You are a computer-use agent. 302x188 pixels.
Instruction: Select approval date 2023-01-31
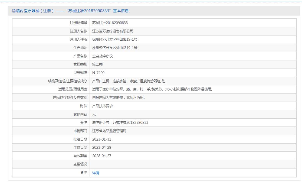(102, 139)
